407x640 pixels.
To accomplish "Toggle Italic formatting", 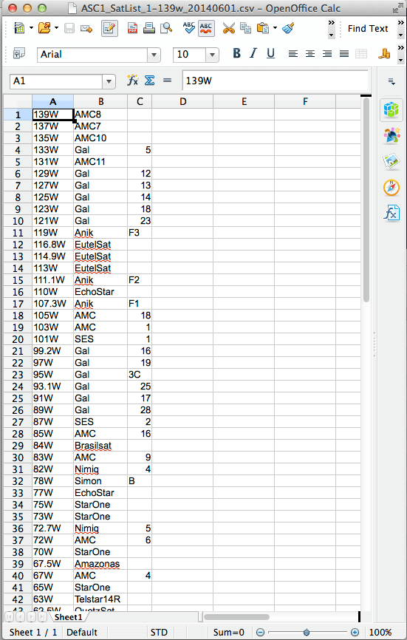I will pos(253,53).
